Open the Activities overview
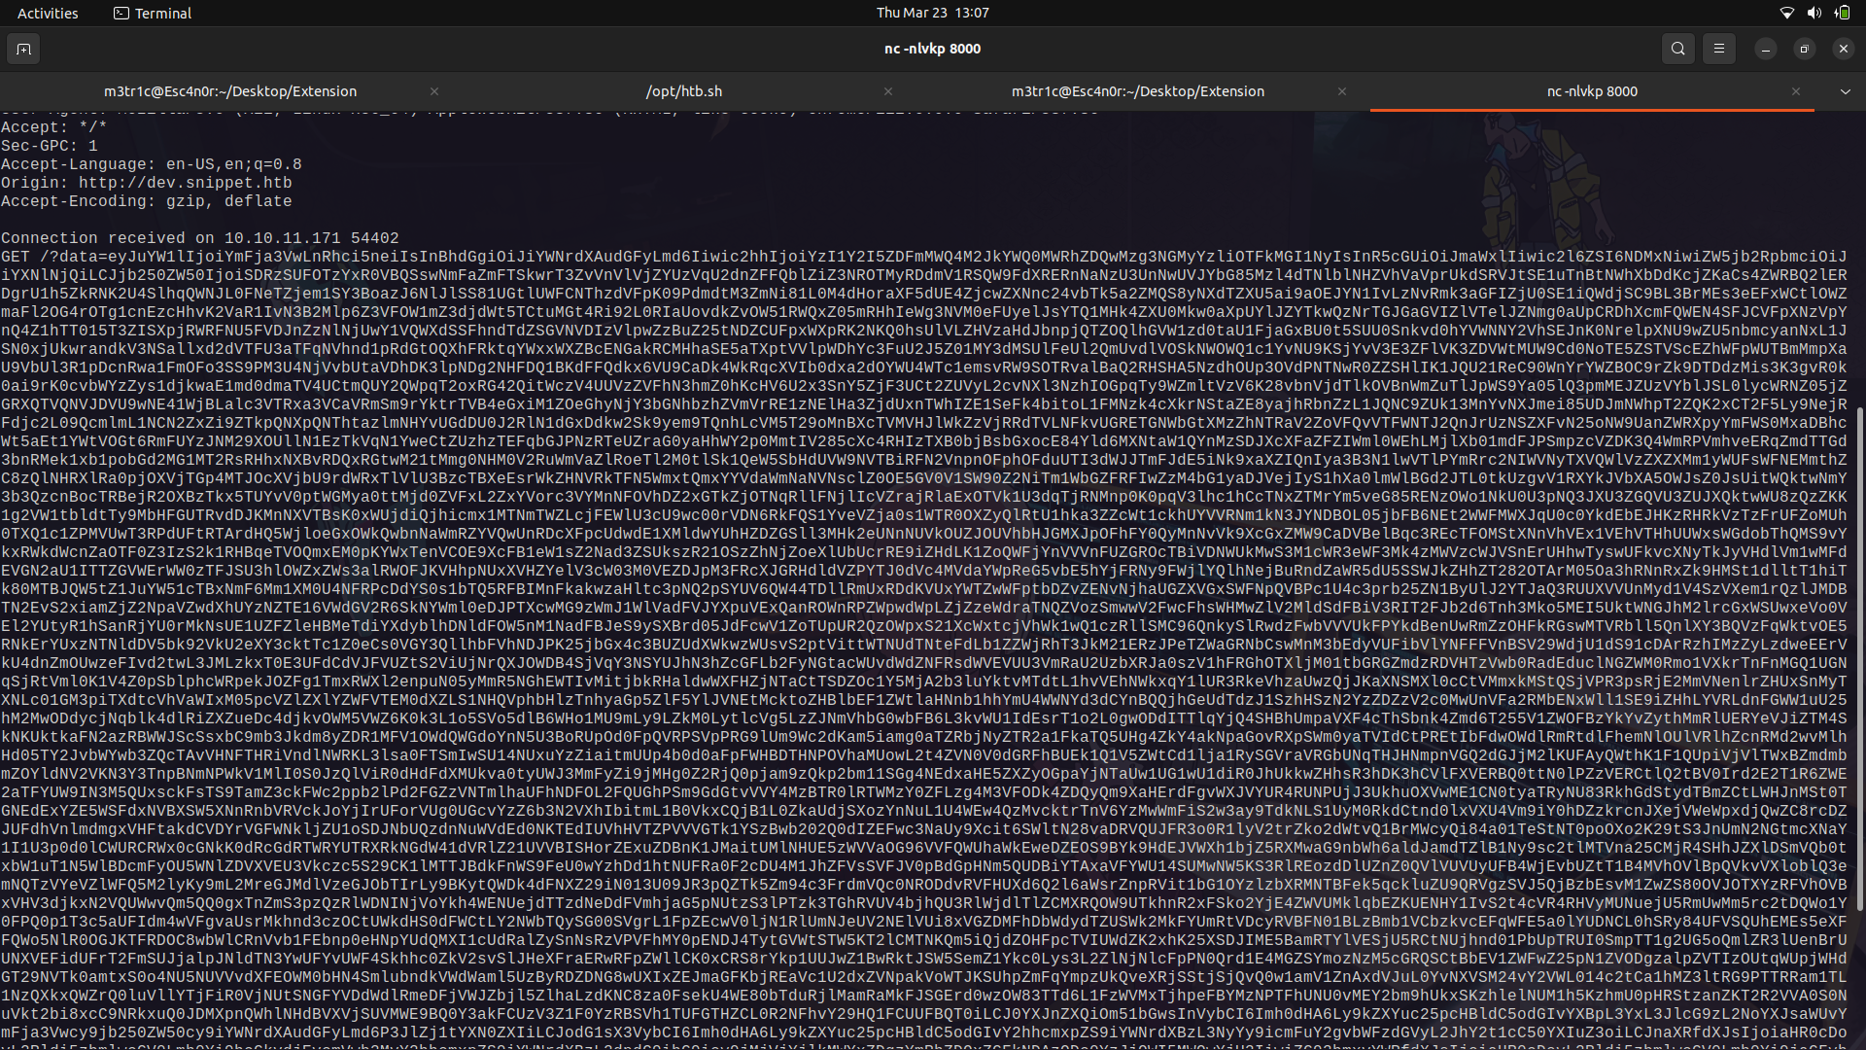Screen dimensions: 1866x1050 (47, 13)
